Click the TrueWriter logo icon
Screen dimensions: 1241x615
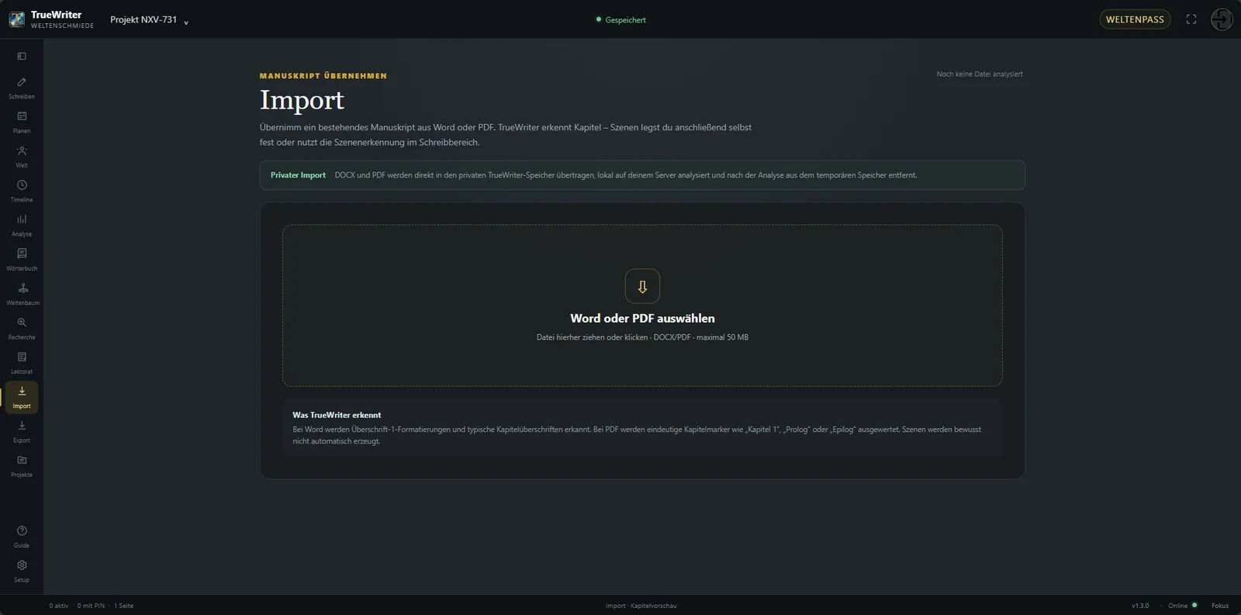point(16,19)
